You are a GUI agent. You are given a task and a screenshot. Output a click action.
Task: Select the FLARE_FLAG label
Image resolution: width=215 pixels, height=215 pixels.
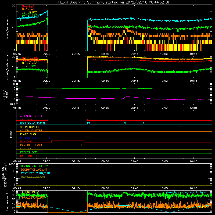tap(28, 134)
